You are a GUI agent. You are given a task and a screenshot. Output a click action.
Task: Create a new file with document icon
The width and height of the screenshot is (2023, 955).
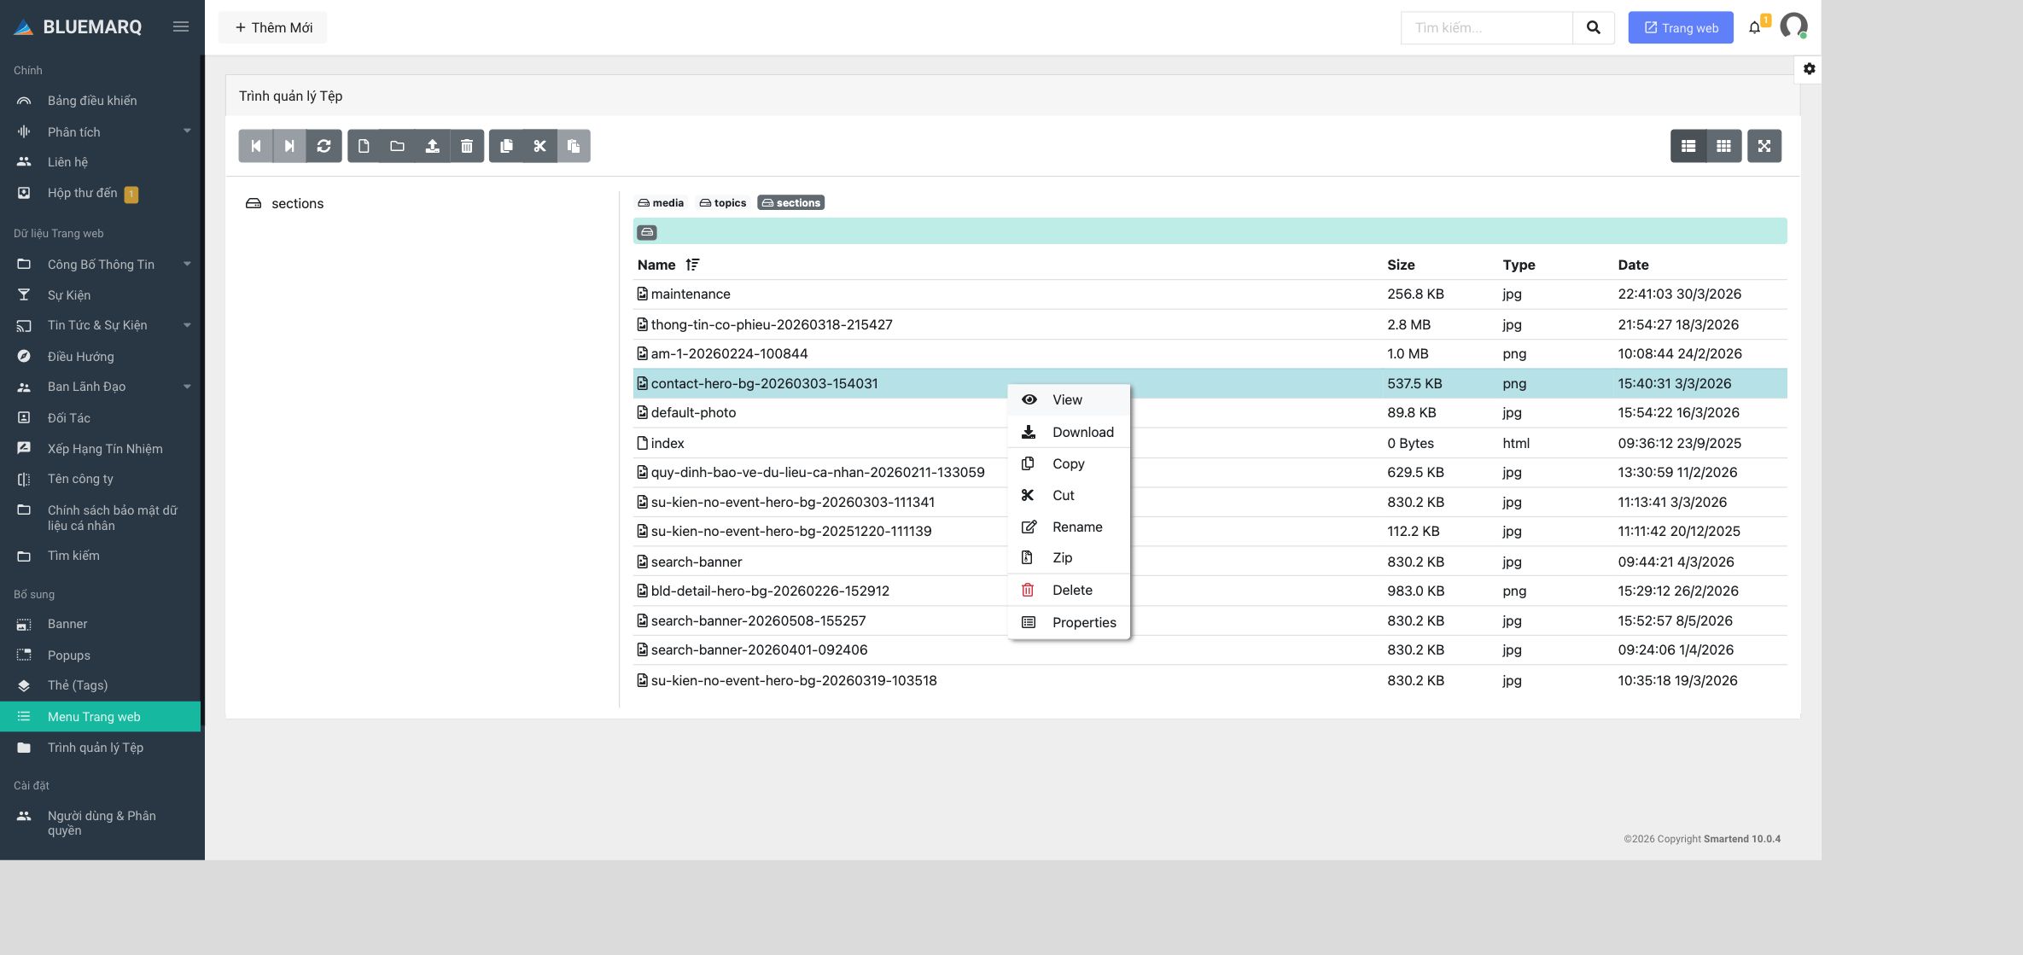coord(364,146)
